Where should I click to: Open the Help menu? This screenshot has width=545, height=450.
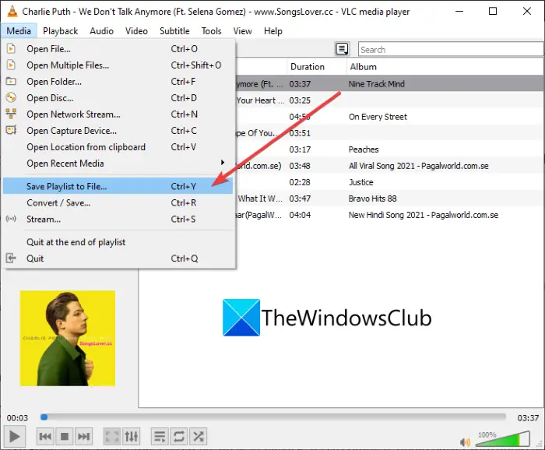coord(272,31)
